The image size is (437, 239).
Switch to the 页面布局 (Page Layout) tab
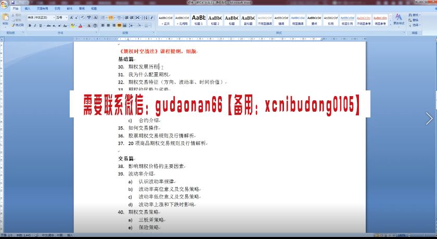pos(42,9)
